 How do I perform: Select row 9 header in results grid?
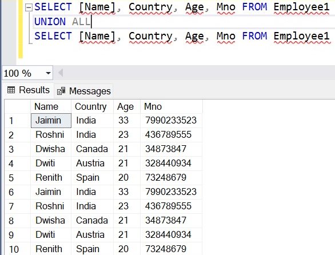[x=18, y=235]
